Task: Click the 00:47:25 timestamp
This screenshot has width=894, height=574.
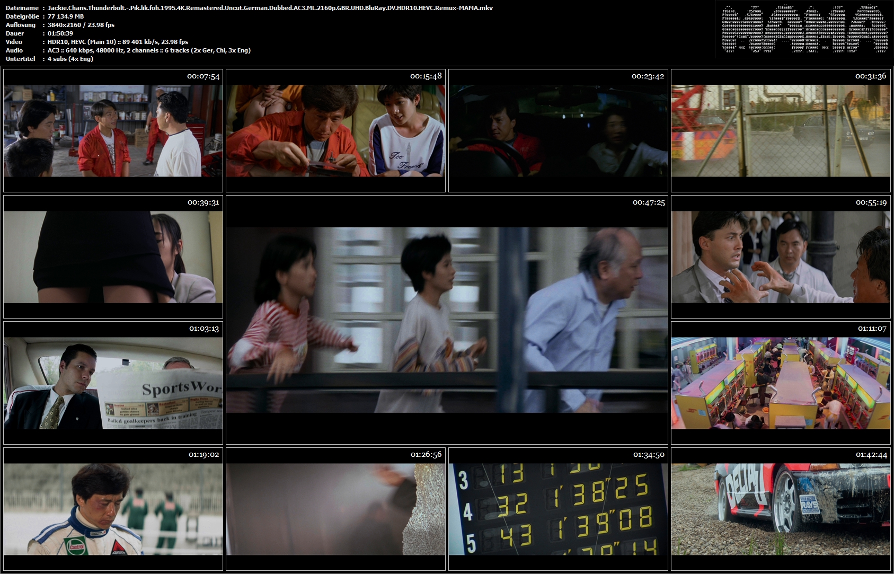Action: tap(649, 202)
